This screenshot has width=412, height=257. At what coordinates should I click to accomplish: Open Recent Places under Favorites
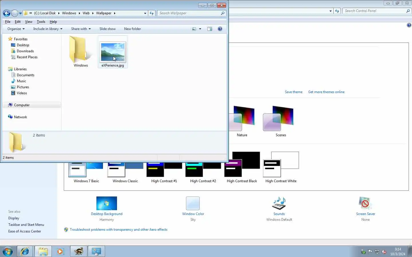point(27,57)
